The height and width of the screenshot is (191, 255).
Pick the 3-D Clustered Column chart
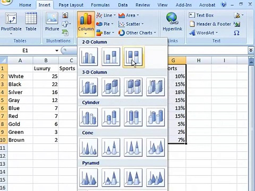click(x=88, y=87)
